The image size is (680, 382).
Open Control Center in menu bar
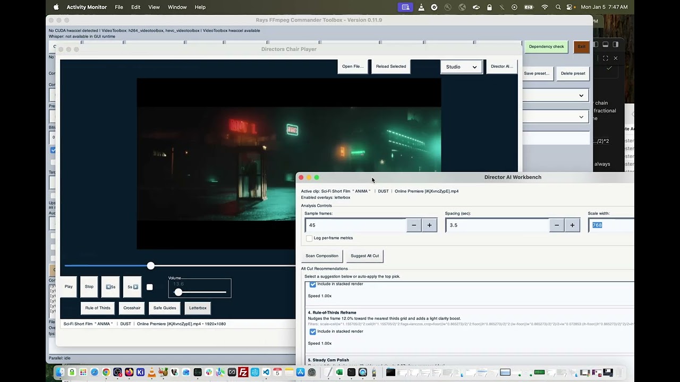570,7
